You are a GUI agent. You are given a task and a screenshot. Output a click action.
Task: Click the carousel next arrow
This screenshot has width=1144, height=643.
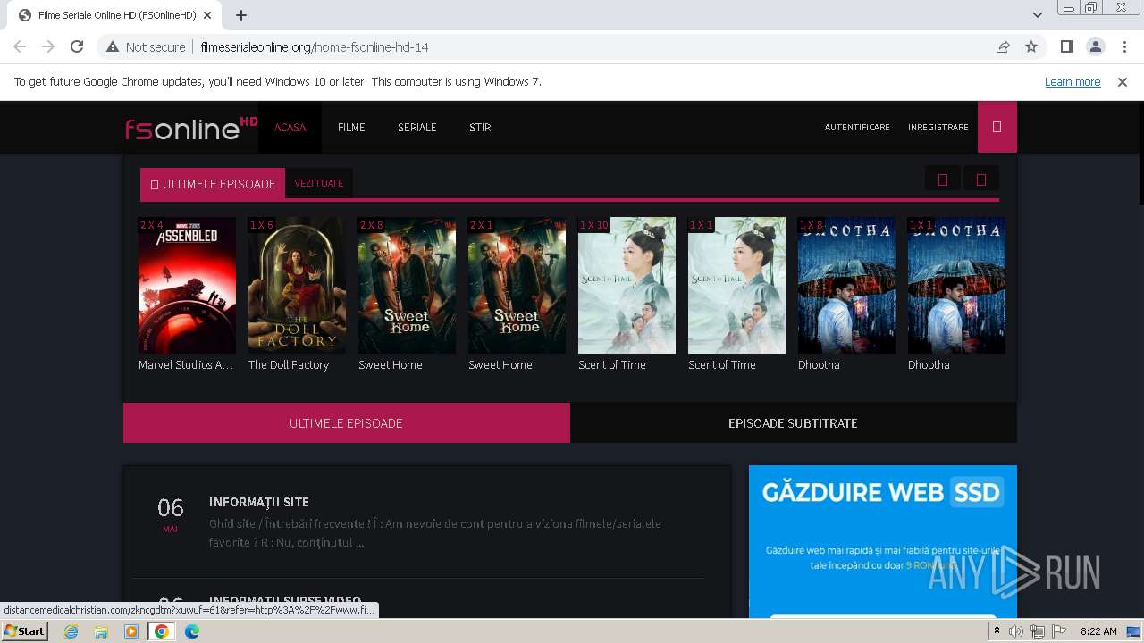[981, 180]
